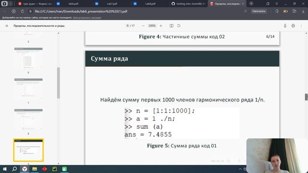Click the translate page icon in address bar
Screen dimensions: 308x173
click(245, 12)
